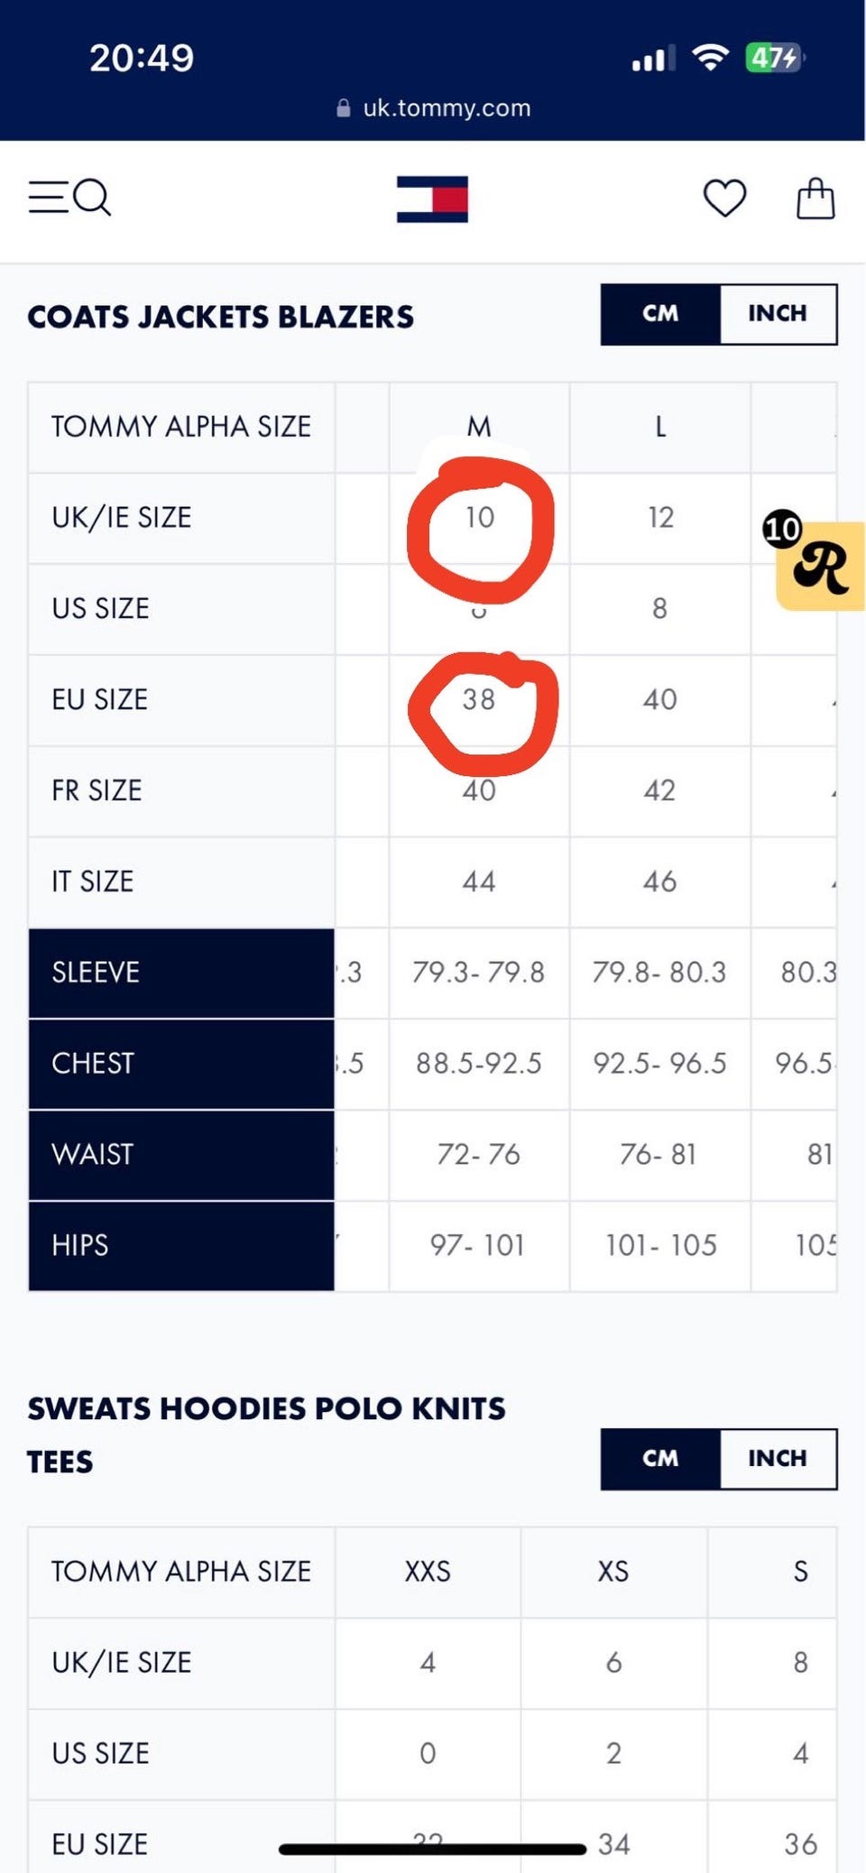Click the circled EU size 38 cell
This screenshot has width=866, height=1873.
point(479,699)
